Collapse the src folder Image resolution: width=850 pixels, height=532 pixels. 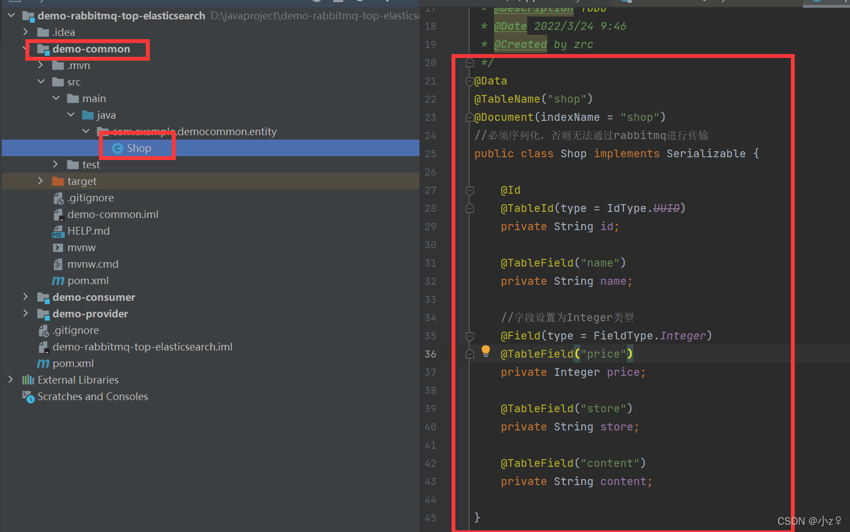point(41,82)
